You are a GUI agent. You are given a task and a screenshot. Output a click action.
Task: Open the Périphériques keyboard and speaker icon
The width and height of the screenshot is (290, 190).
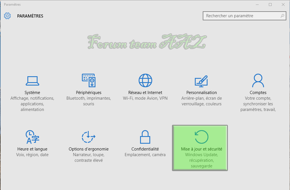tap(89, 80)
